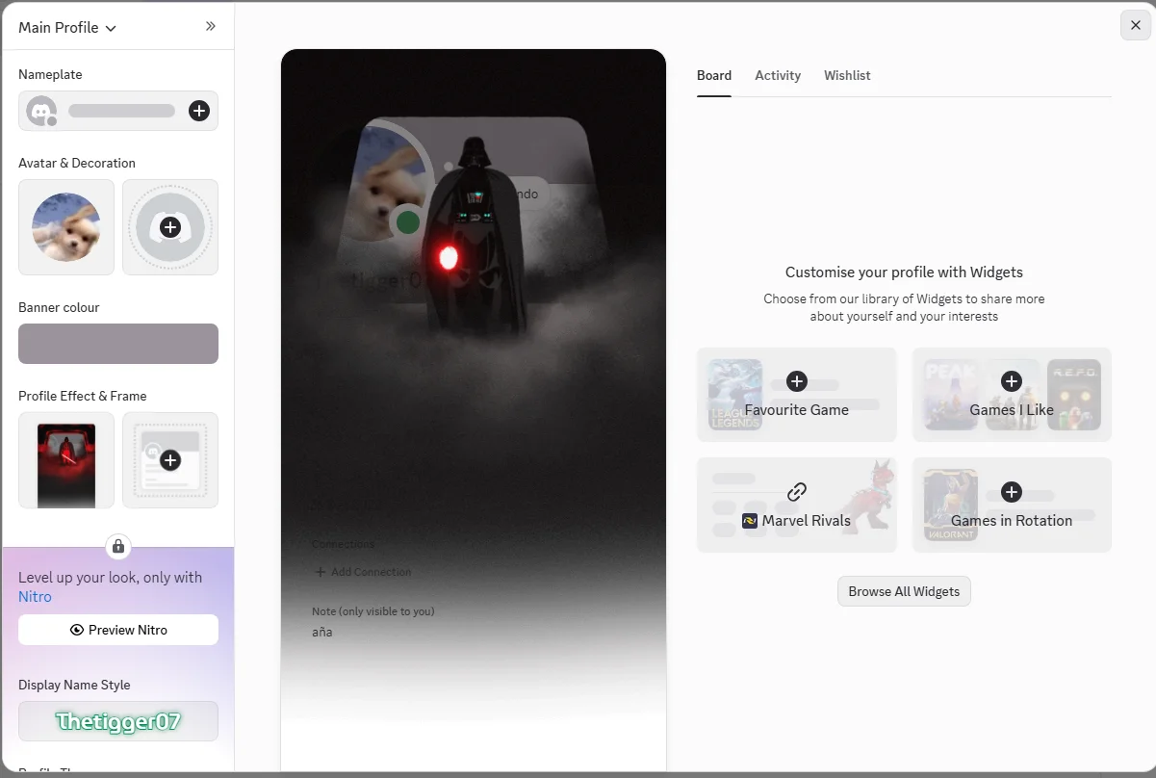Add a Favourite Game widget

797,381
